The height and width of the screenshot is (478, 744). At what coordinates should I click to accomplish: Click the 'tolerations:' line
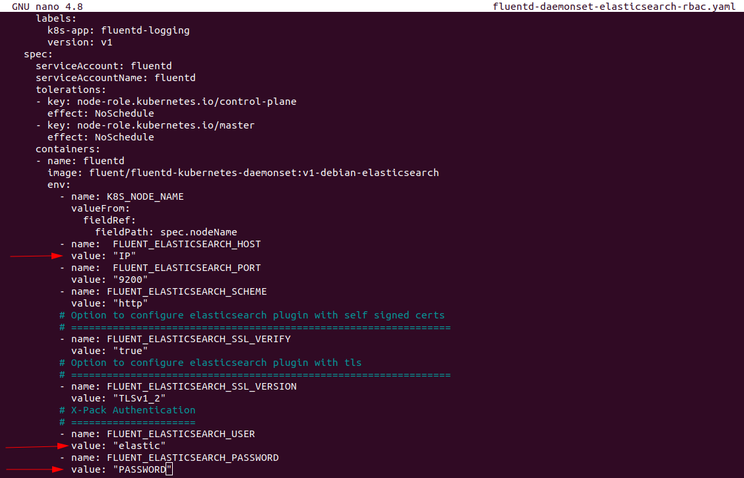click(x=71, y=90)
